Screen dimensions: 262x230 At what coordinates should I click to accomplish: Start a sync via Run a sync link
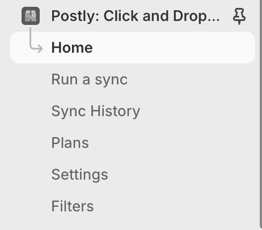pyautogui.click(x=90, y=79)
